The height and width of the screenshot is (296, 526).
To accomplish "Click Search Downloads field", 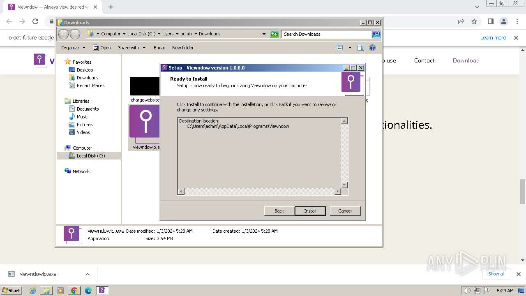I will click(327, 34).
